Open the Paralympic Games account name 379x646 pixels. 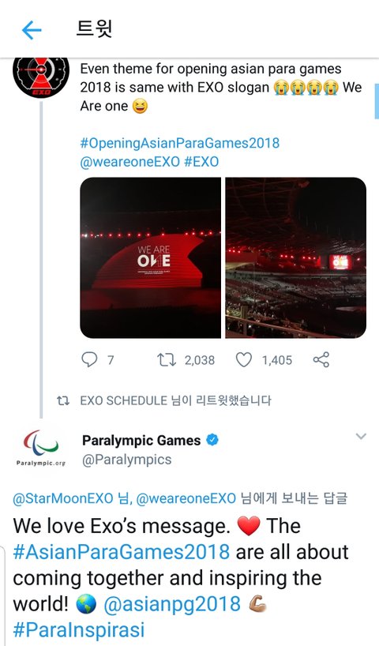141,441
